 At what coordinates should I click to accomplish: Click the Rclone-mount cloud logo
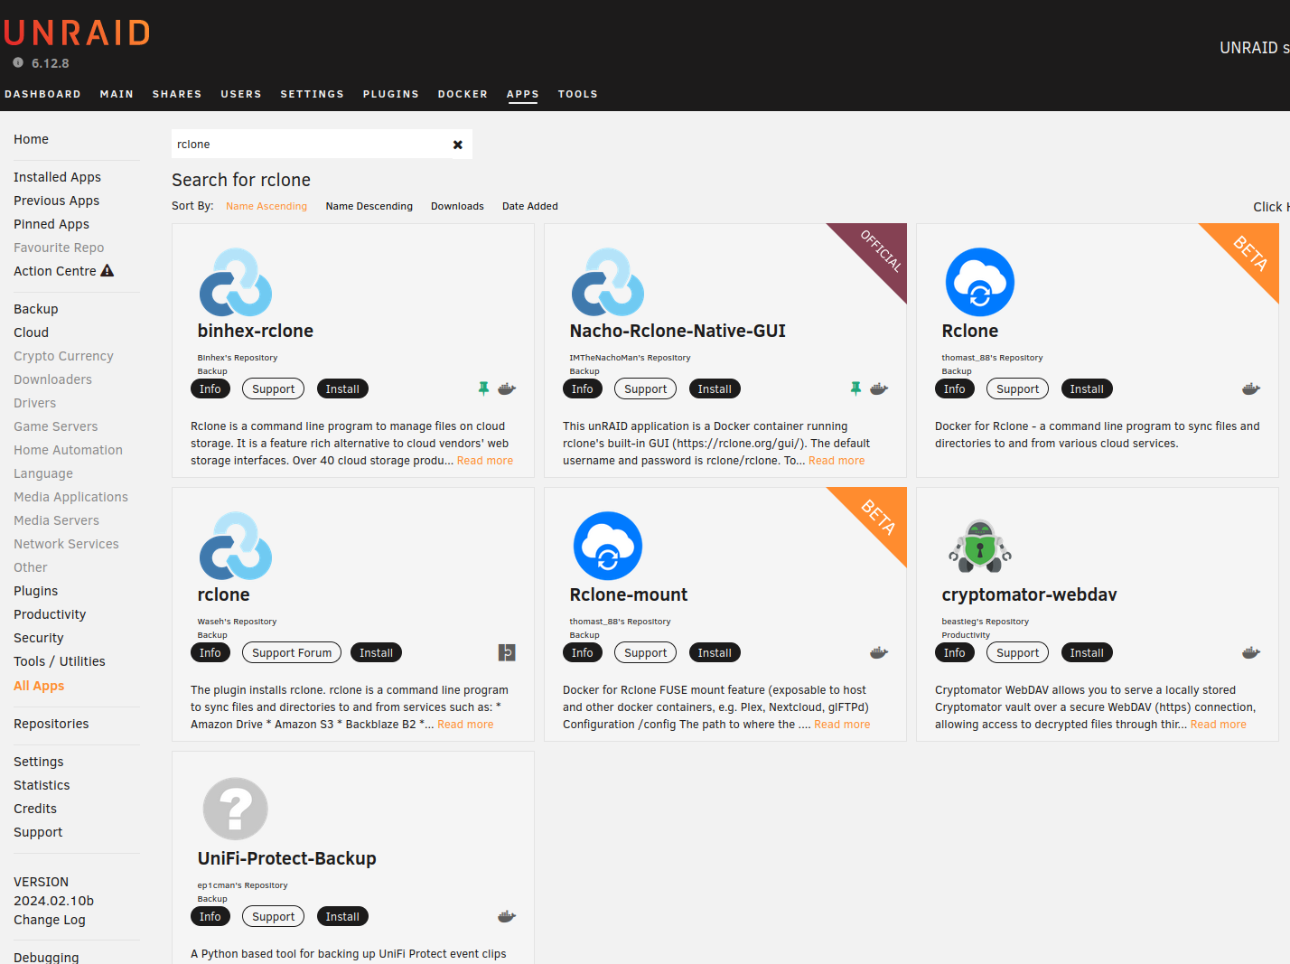click(608, 546)
